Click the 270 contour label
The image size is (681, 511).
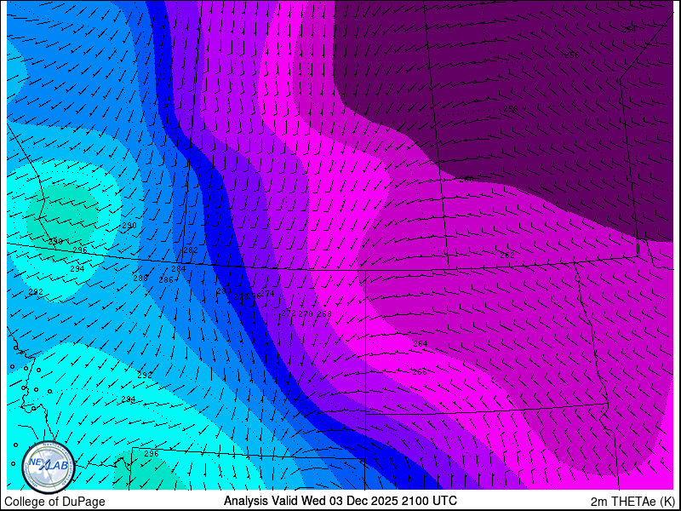[306, 313]
